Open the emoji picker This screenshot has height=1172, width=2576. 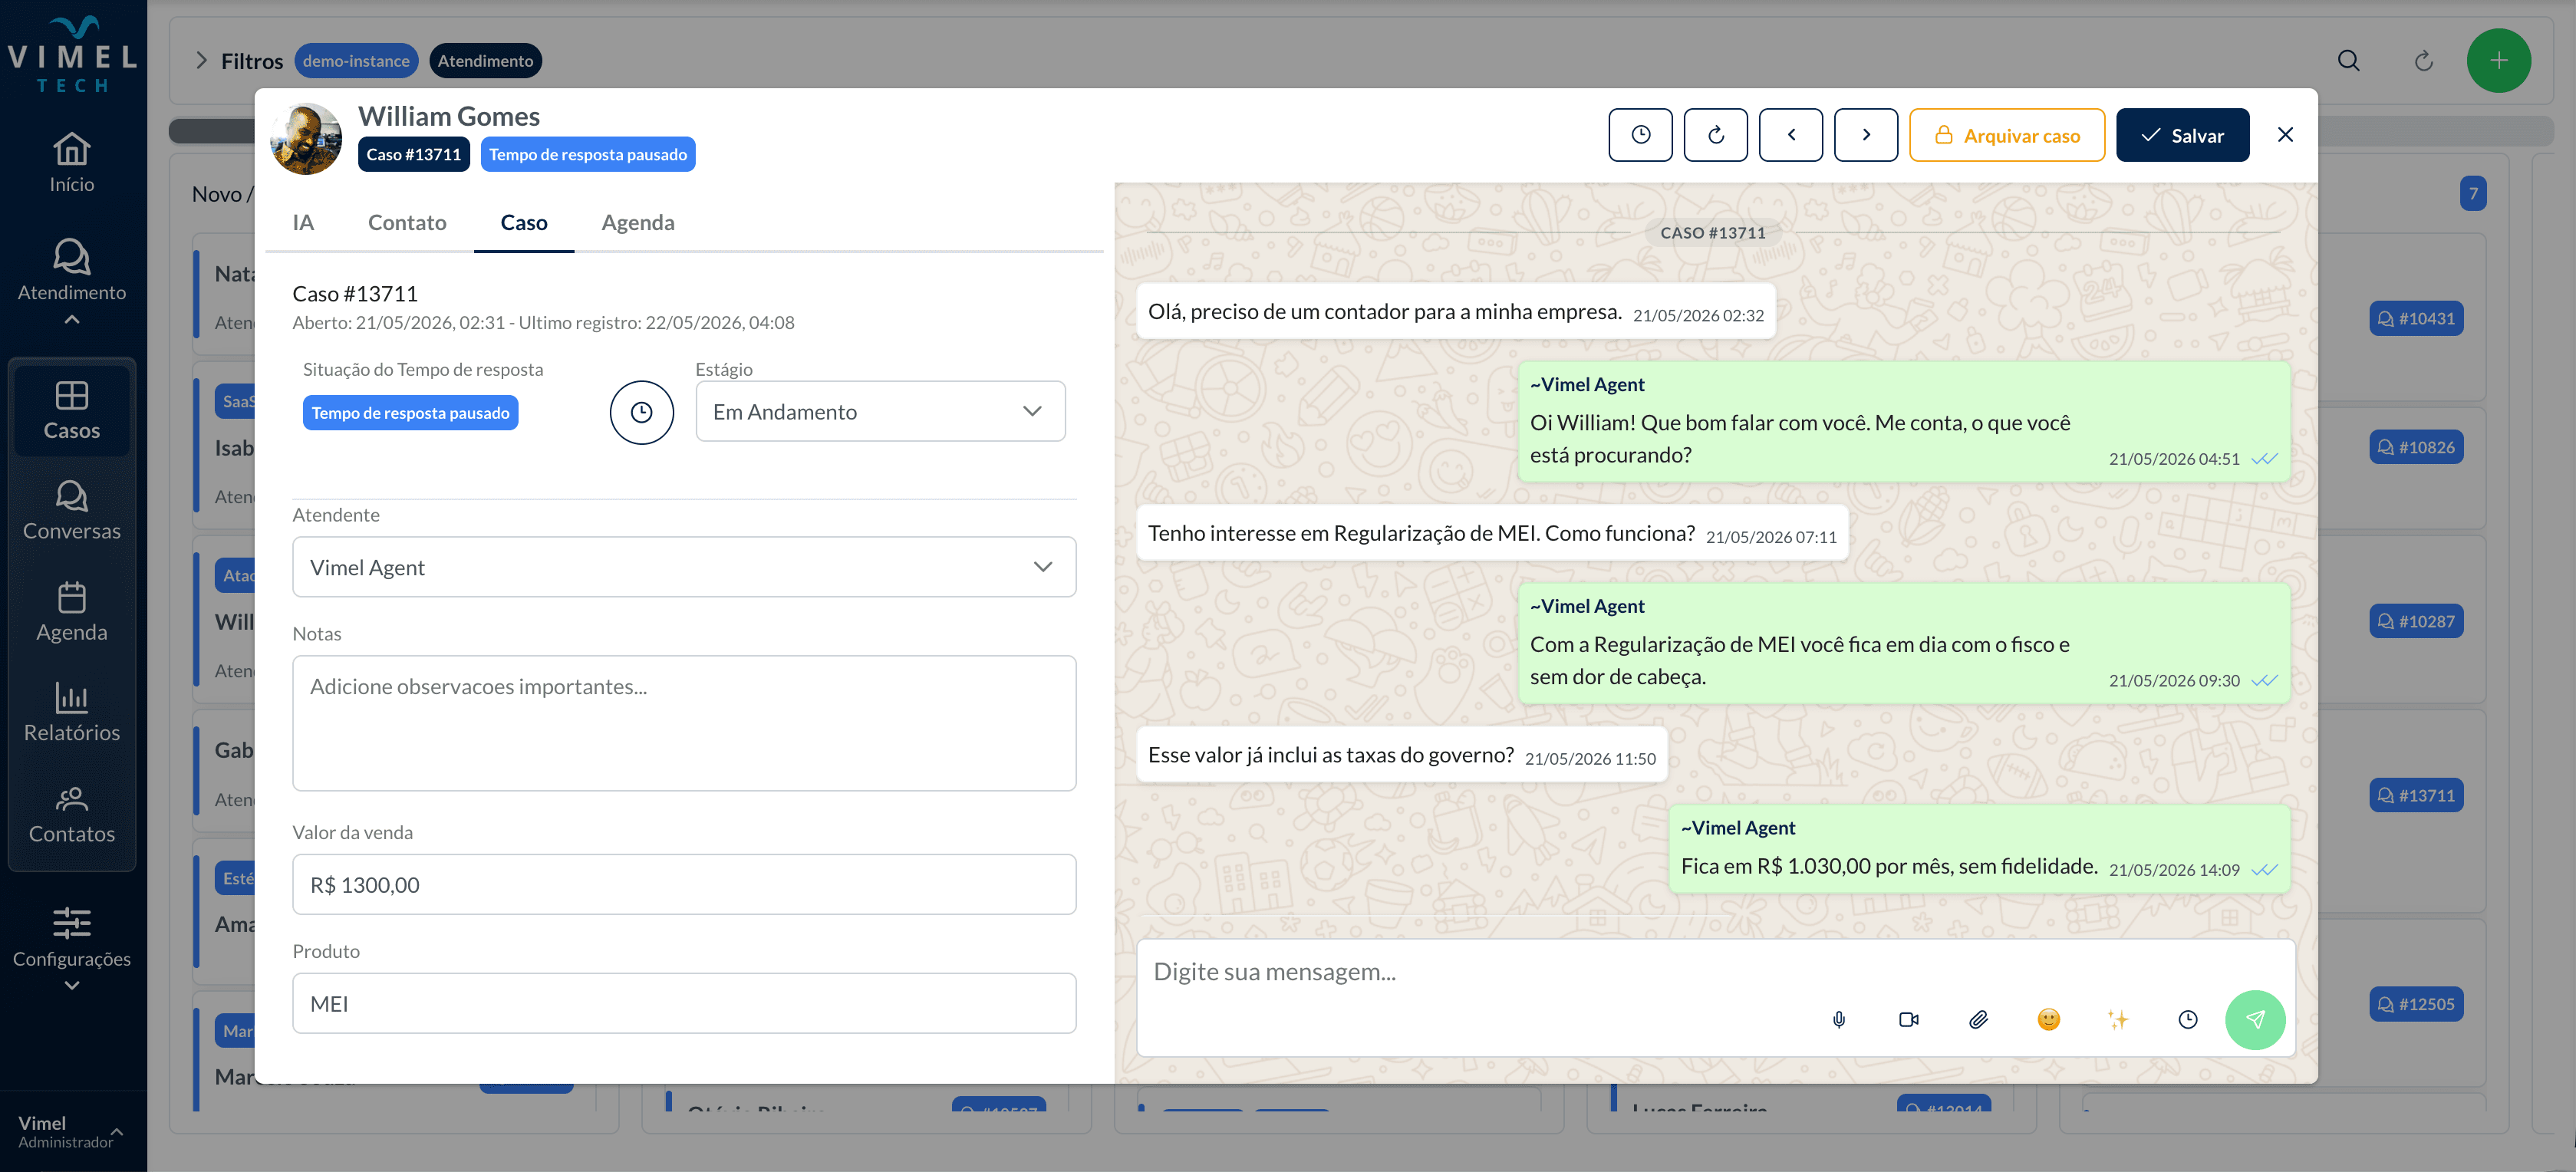(2048, 1020)
